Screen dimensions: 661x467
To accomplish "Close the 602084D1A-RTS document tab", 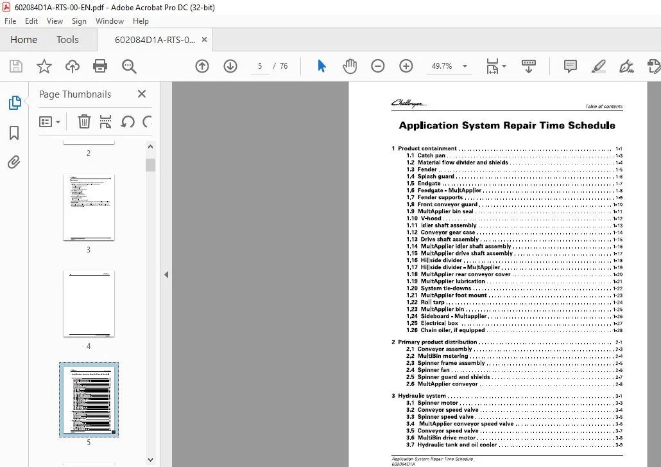I will [205, 40].
